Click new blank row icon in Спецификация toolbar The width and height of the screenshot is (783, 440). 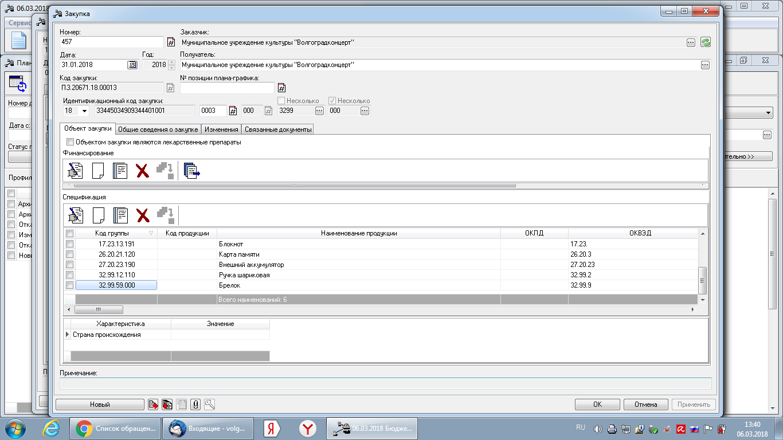tap(98, 215)
